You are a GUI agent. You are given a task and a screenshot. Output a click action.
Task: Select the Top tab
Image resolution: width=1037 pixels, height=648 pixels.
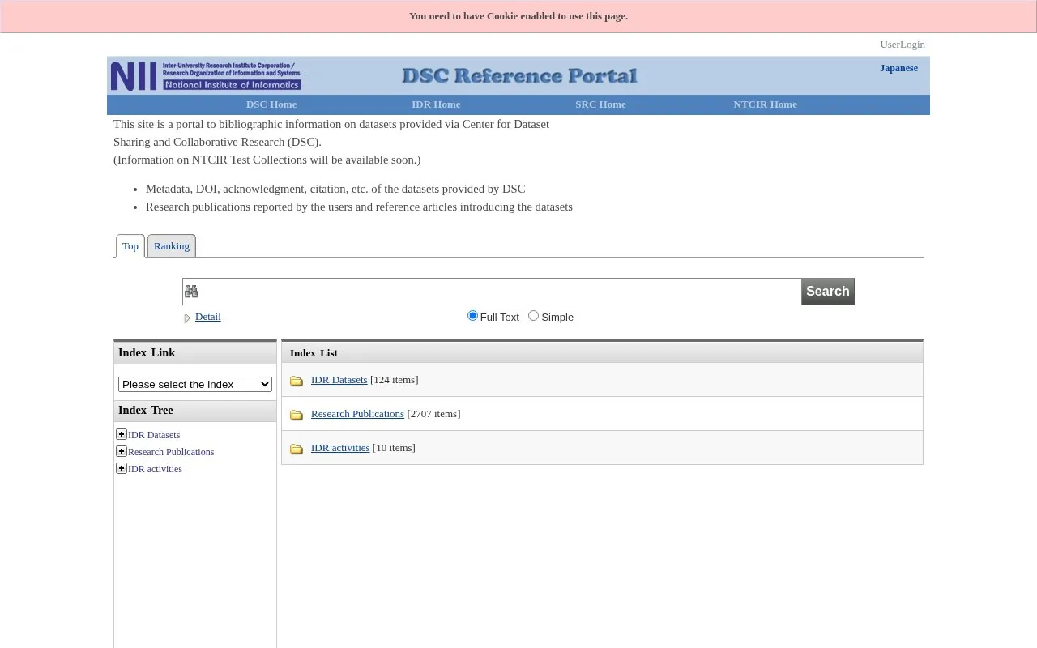[x=130, y=245]
